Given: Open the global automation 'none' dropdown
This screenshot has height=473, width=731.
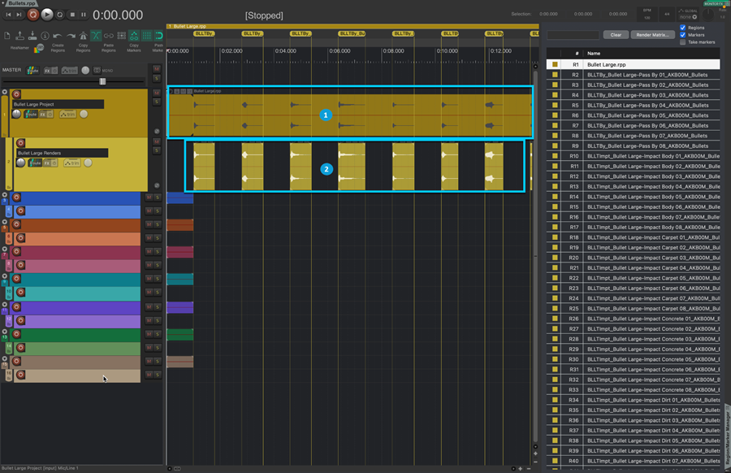Looking at the screenshot, I should point(686,16).
